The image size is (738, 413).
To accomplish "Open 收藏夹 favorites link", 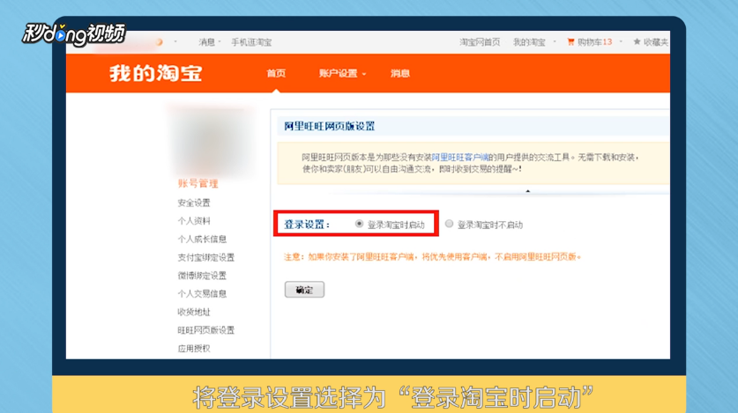I will [656, 42].
